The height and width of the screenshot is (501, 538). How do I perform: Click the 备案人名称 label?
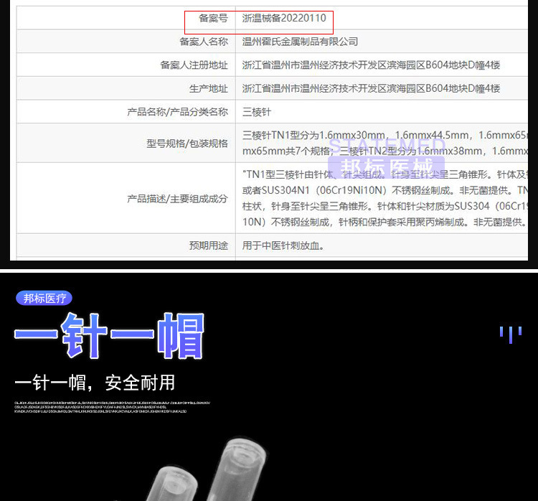tap(204, 42)
